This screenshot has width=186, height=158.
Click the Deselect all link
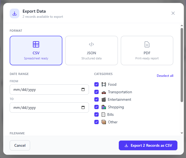[x=165, y=76]
